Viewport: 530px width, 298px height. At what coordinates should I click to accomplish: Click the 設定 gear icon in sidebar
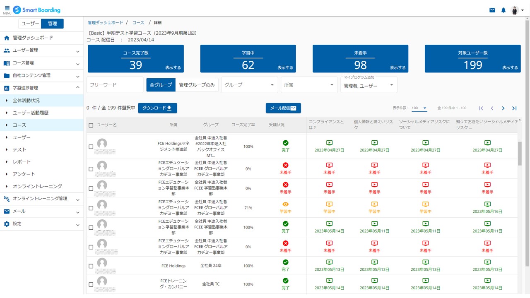(x=7, y=224)
